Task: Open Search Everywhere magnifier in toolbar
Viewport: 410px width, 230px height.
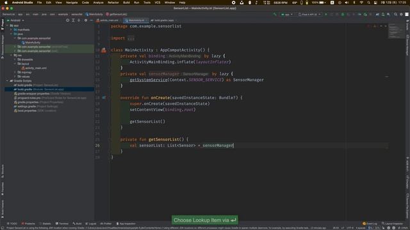Action: click(396, 14)
